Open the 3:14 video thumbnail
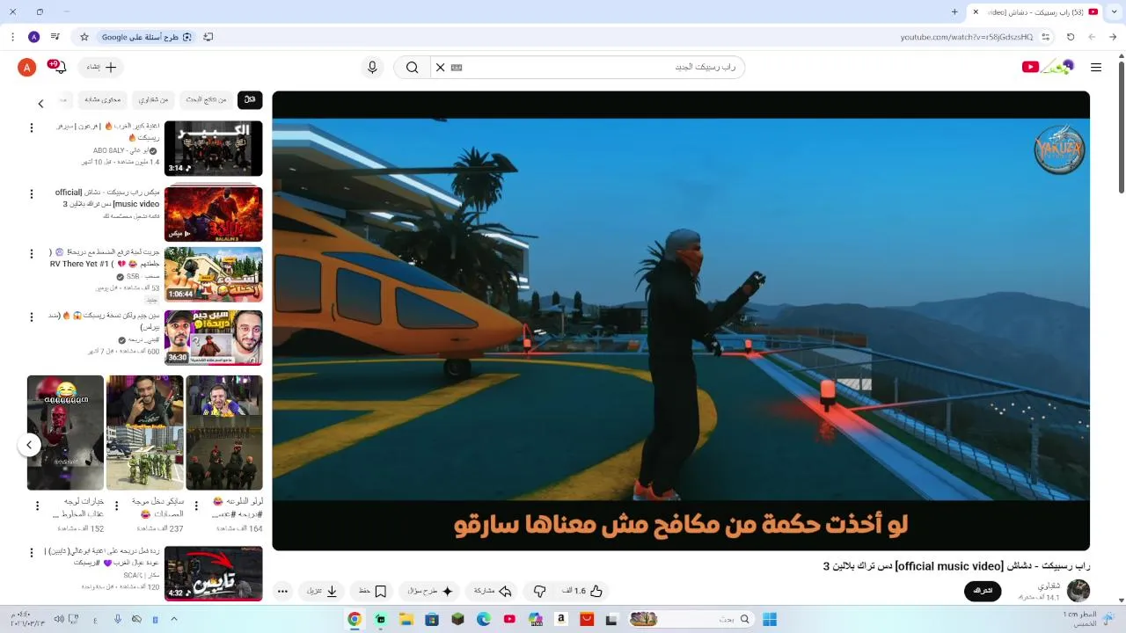This screenshot has width=1126, height=633. pos(213,149)
